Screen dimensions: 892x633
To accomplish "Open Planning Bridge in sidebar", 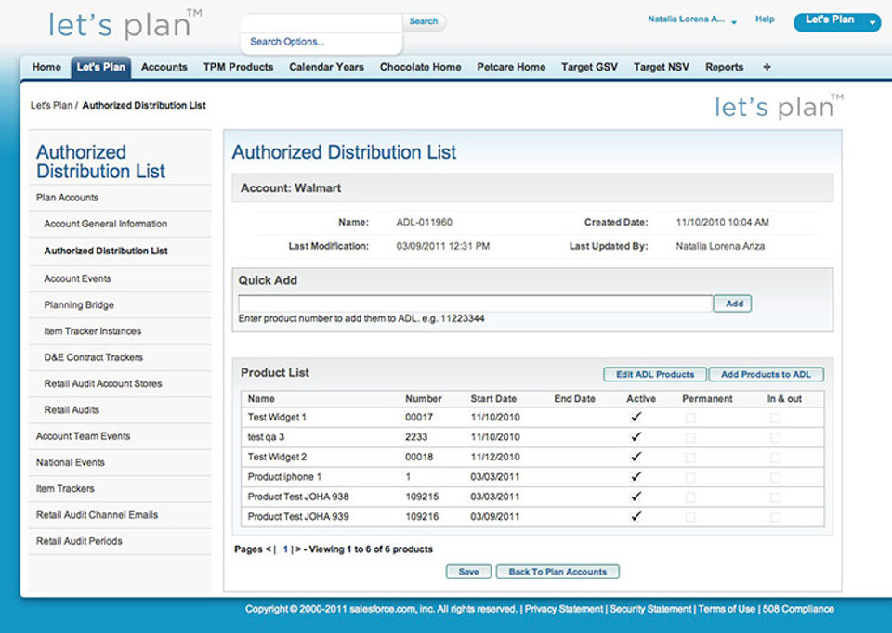I will [x=79, y=305].
